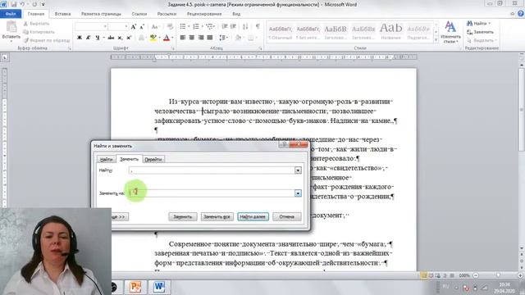Image resolution: width=525 pixels, height=295 pixels.
Task: Open Перейти tab in Find and Replace dialog
Action: 153,160
